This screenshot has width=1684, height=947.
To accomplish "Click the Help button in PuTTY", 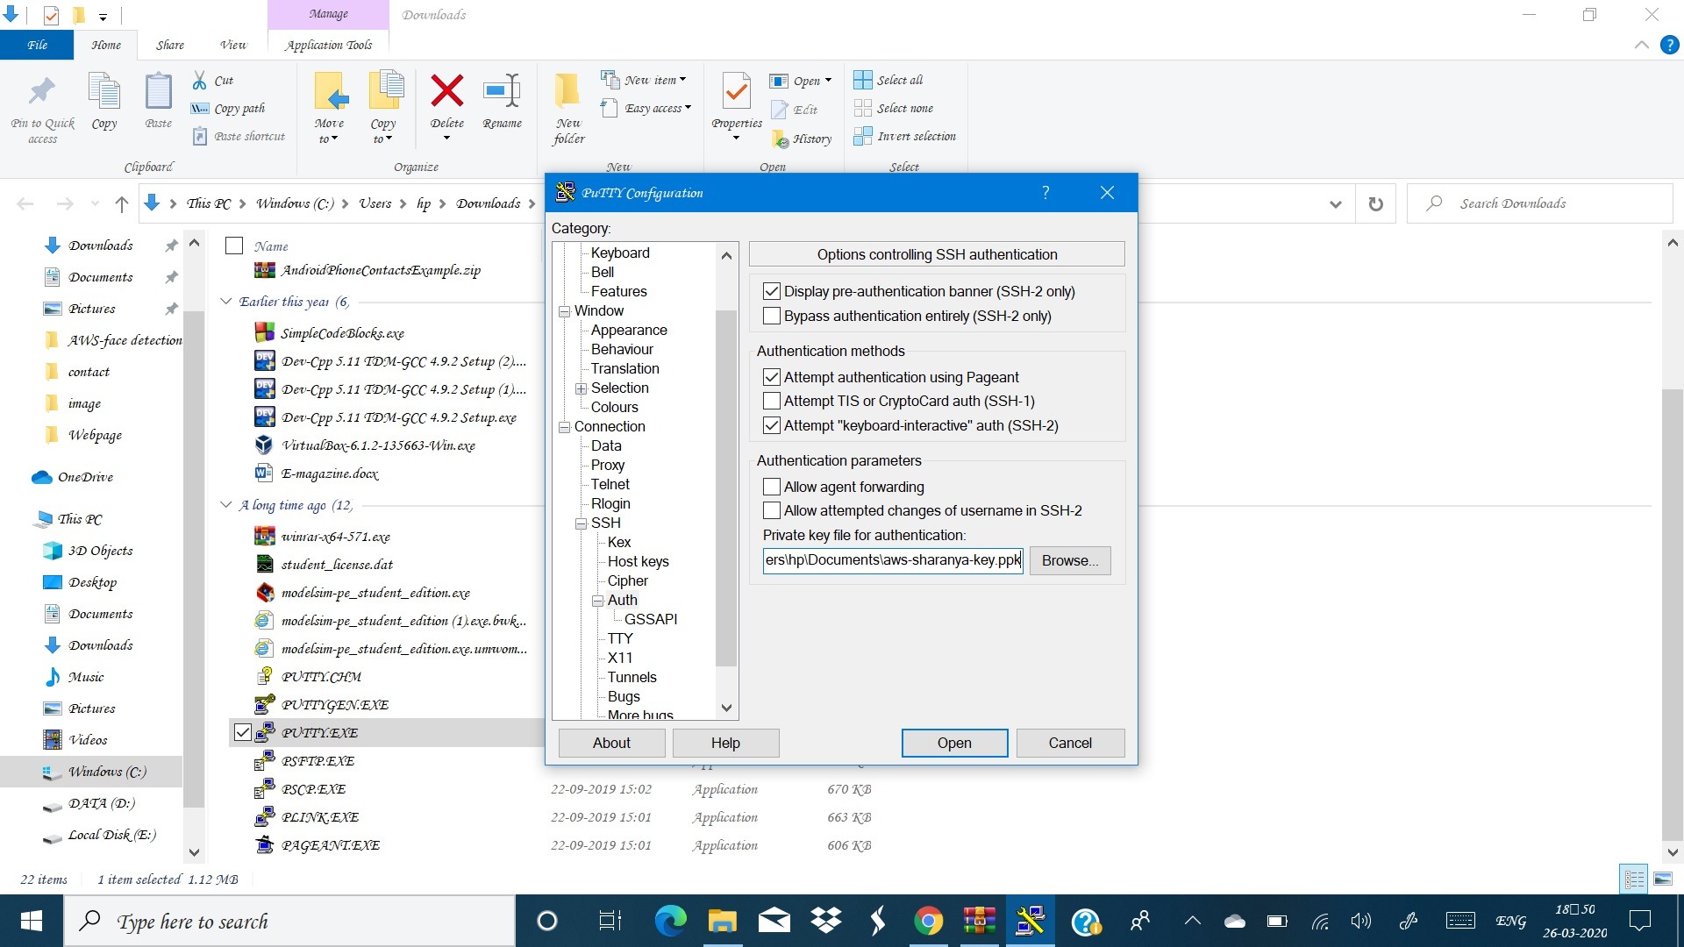I will point(725,743).
